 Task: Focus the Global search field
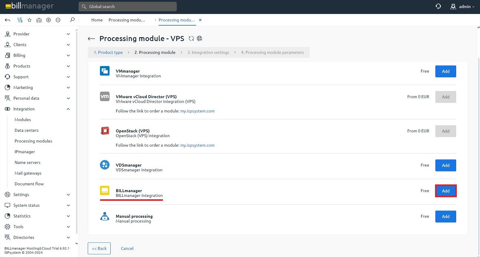(128, 7)
